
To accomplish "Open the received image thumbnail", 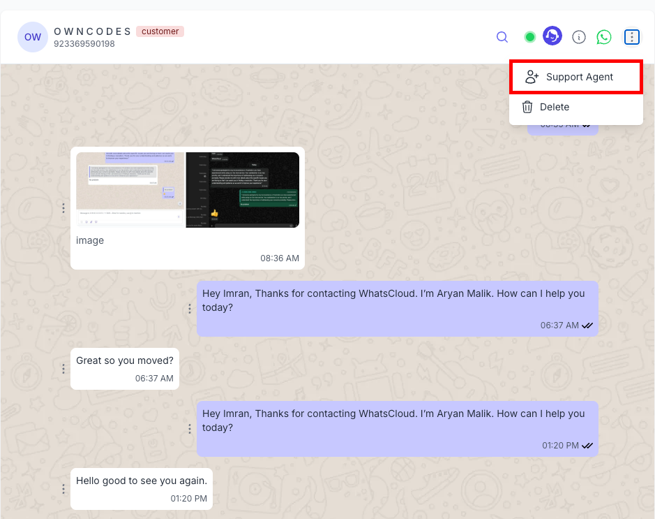I will point(188,190).
